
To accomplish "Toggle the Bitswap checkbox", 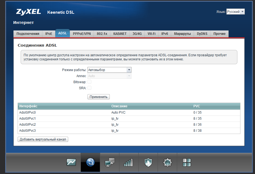I will point(89,82).
